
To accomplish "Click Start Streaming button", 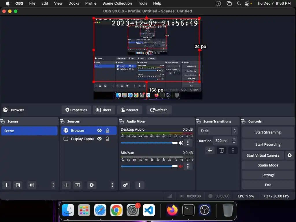I will click(268, 132).
